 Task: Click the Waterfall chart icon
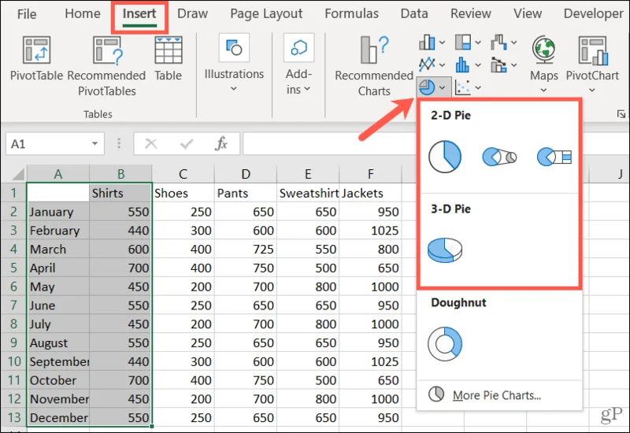[x=498, y=42]
